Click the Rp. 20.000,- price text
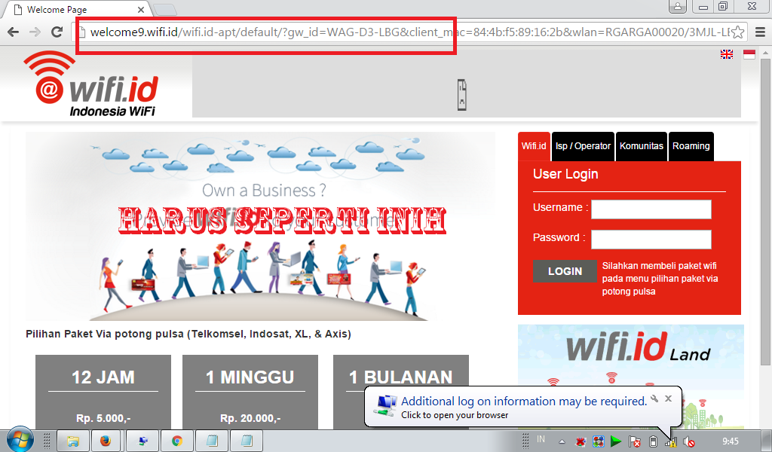Image resolution: width=772 pixels, height=452 pixels. click(x=250, y=418)
